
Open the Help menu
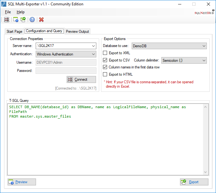point(21,12)
